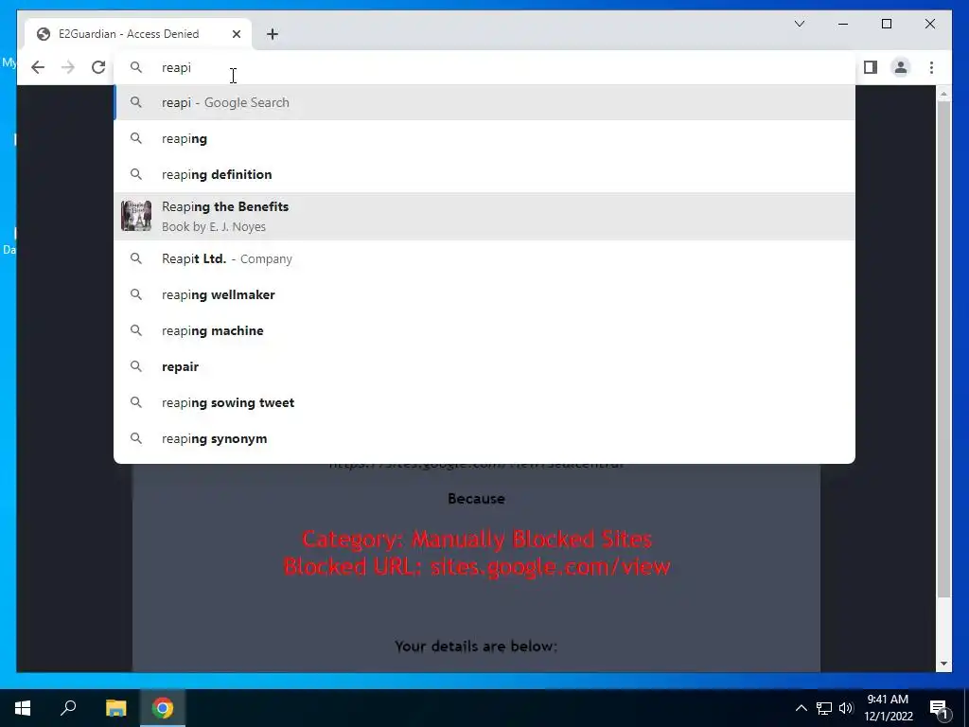Click the Chrome icon in the taskbar

click(163, 708)
